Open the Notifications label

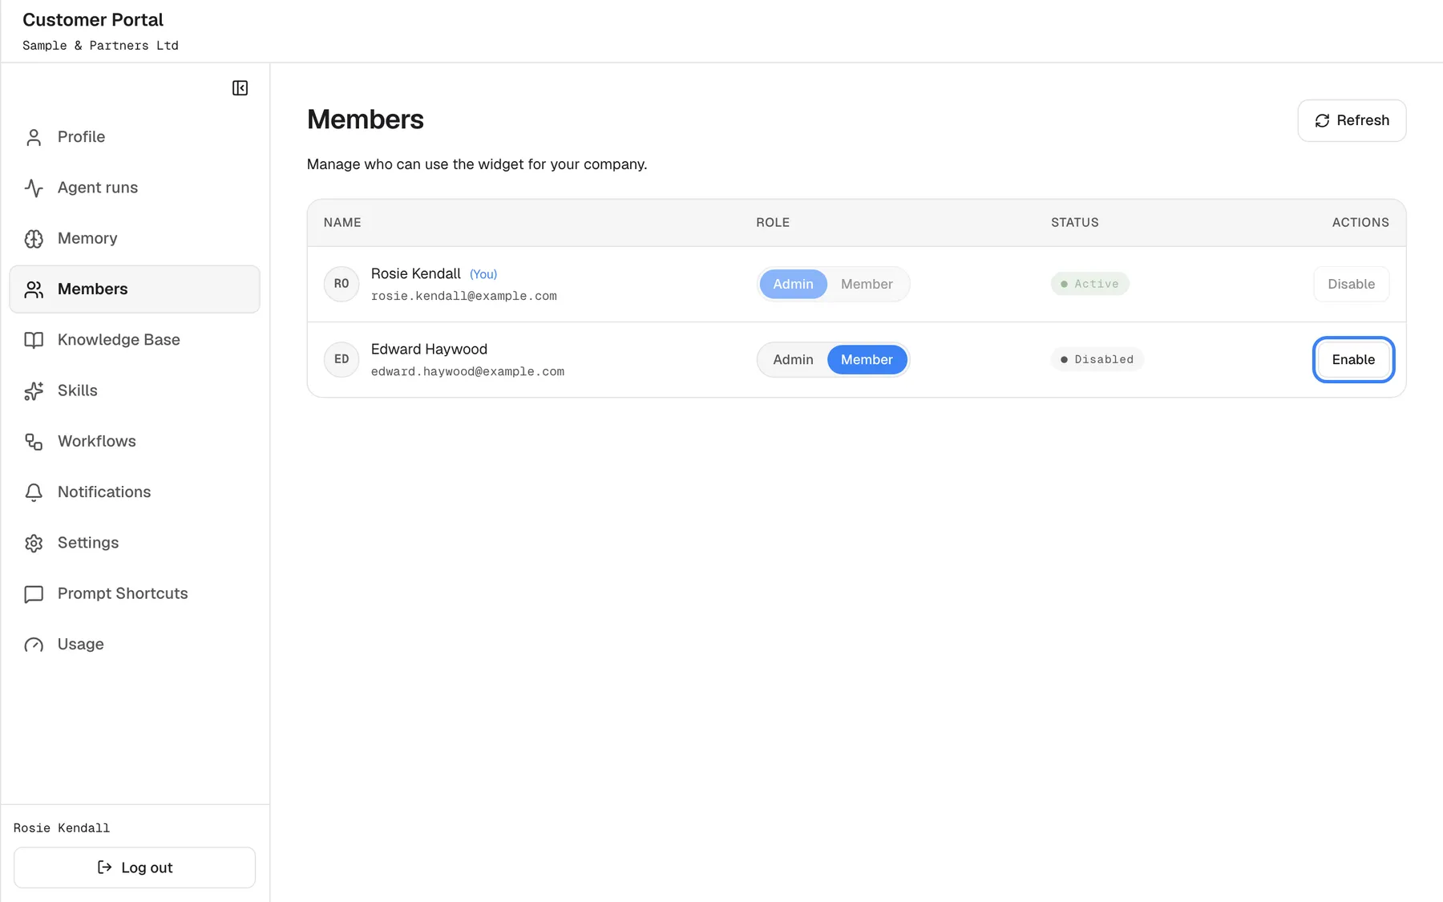(104, 491)
